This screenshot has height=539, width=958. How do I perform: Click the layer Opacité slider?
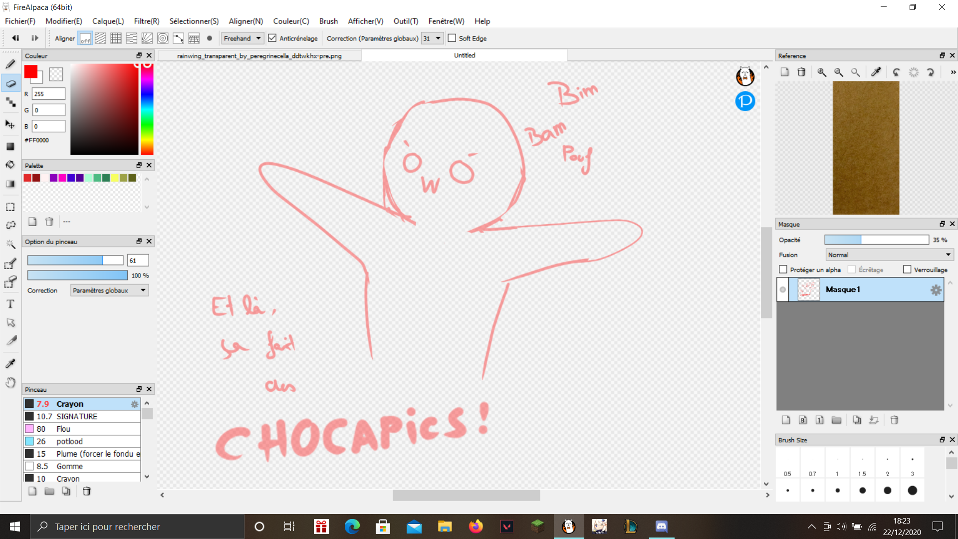(x=876, y=240)
